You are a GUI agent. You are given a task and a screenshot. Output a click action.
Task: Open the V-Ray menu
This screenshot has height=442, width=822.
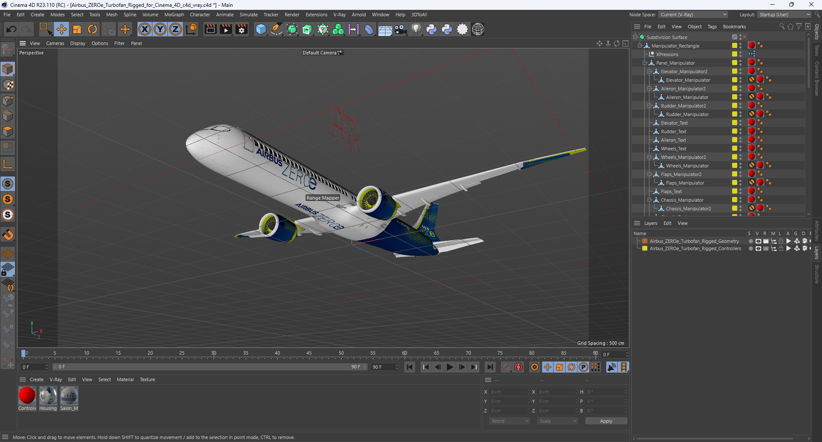(340, 15)
